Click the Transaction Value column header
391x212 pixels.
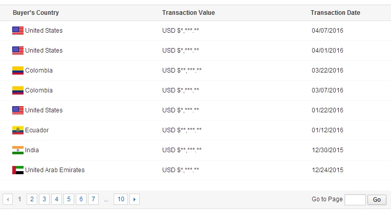188,13
